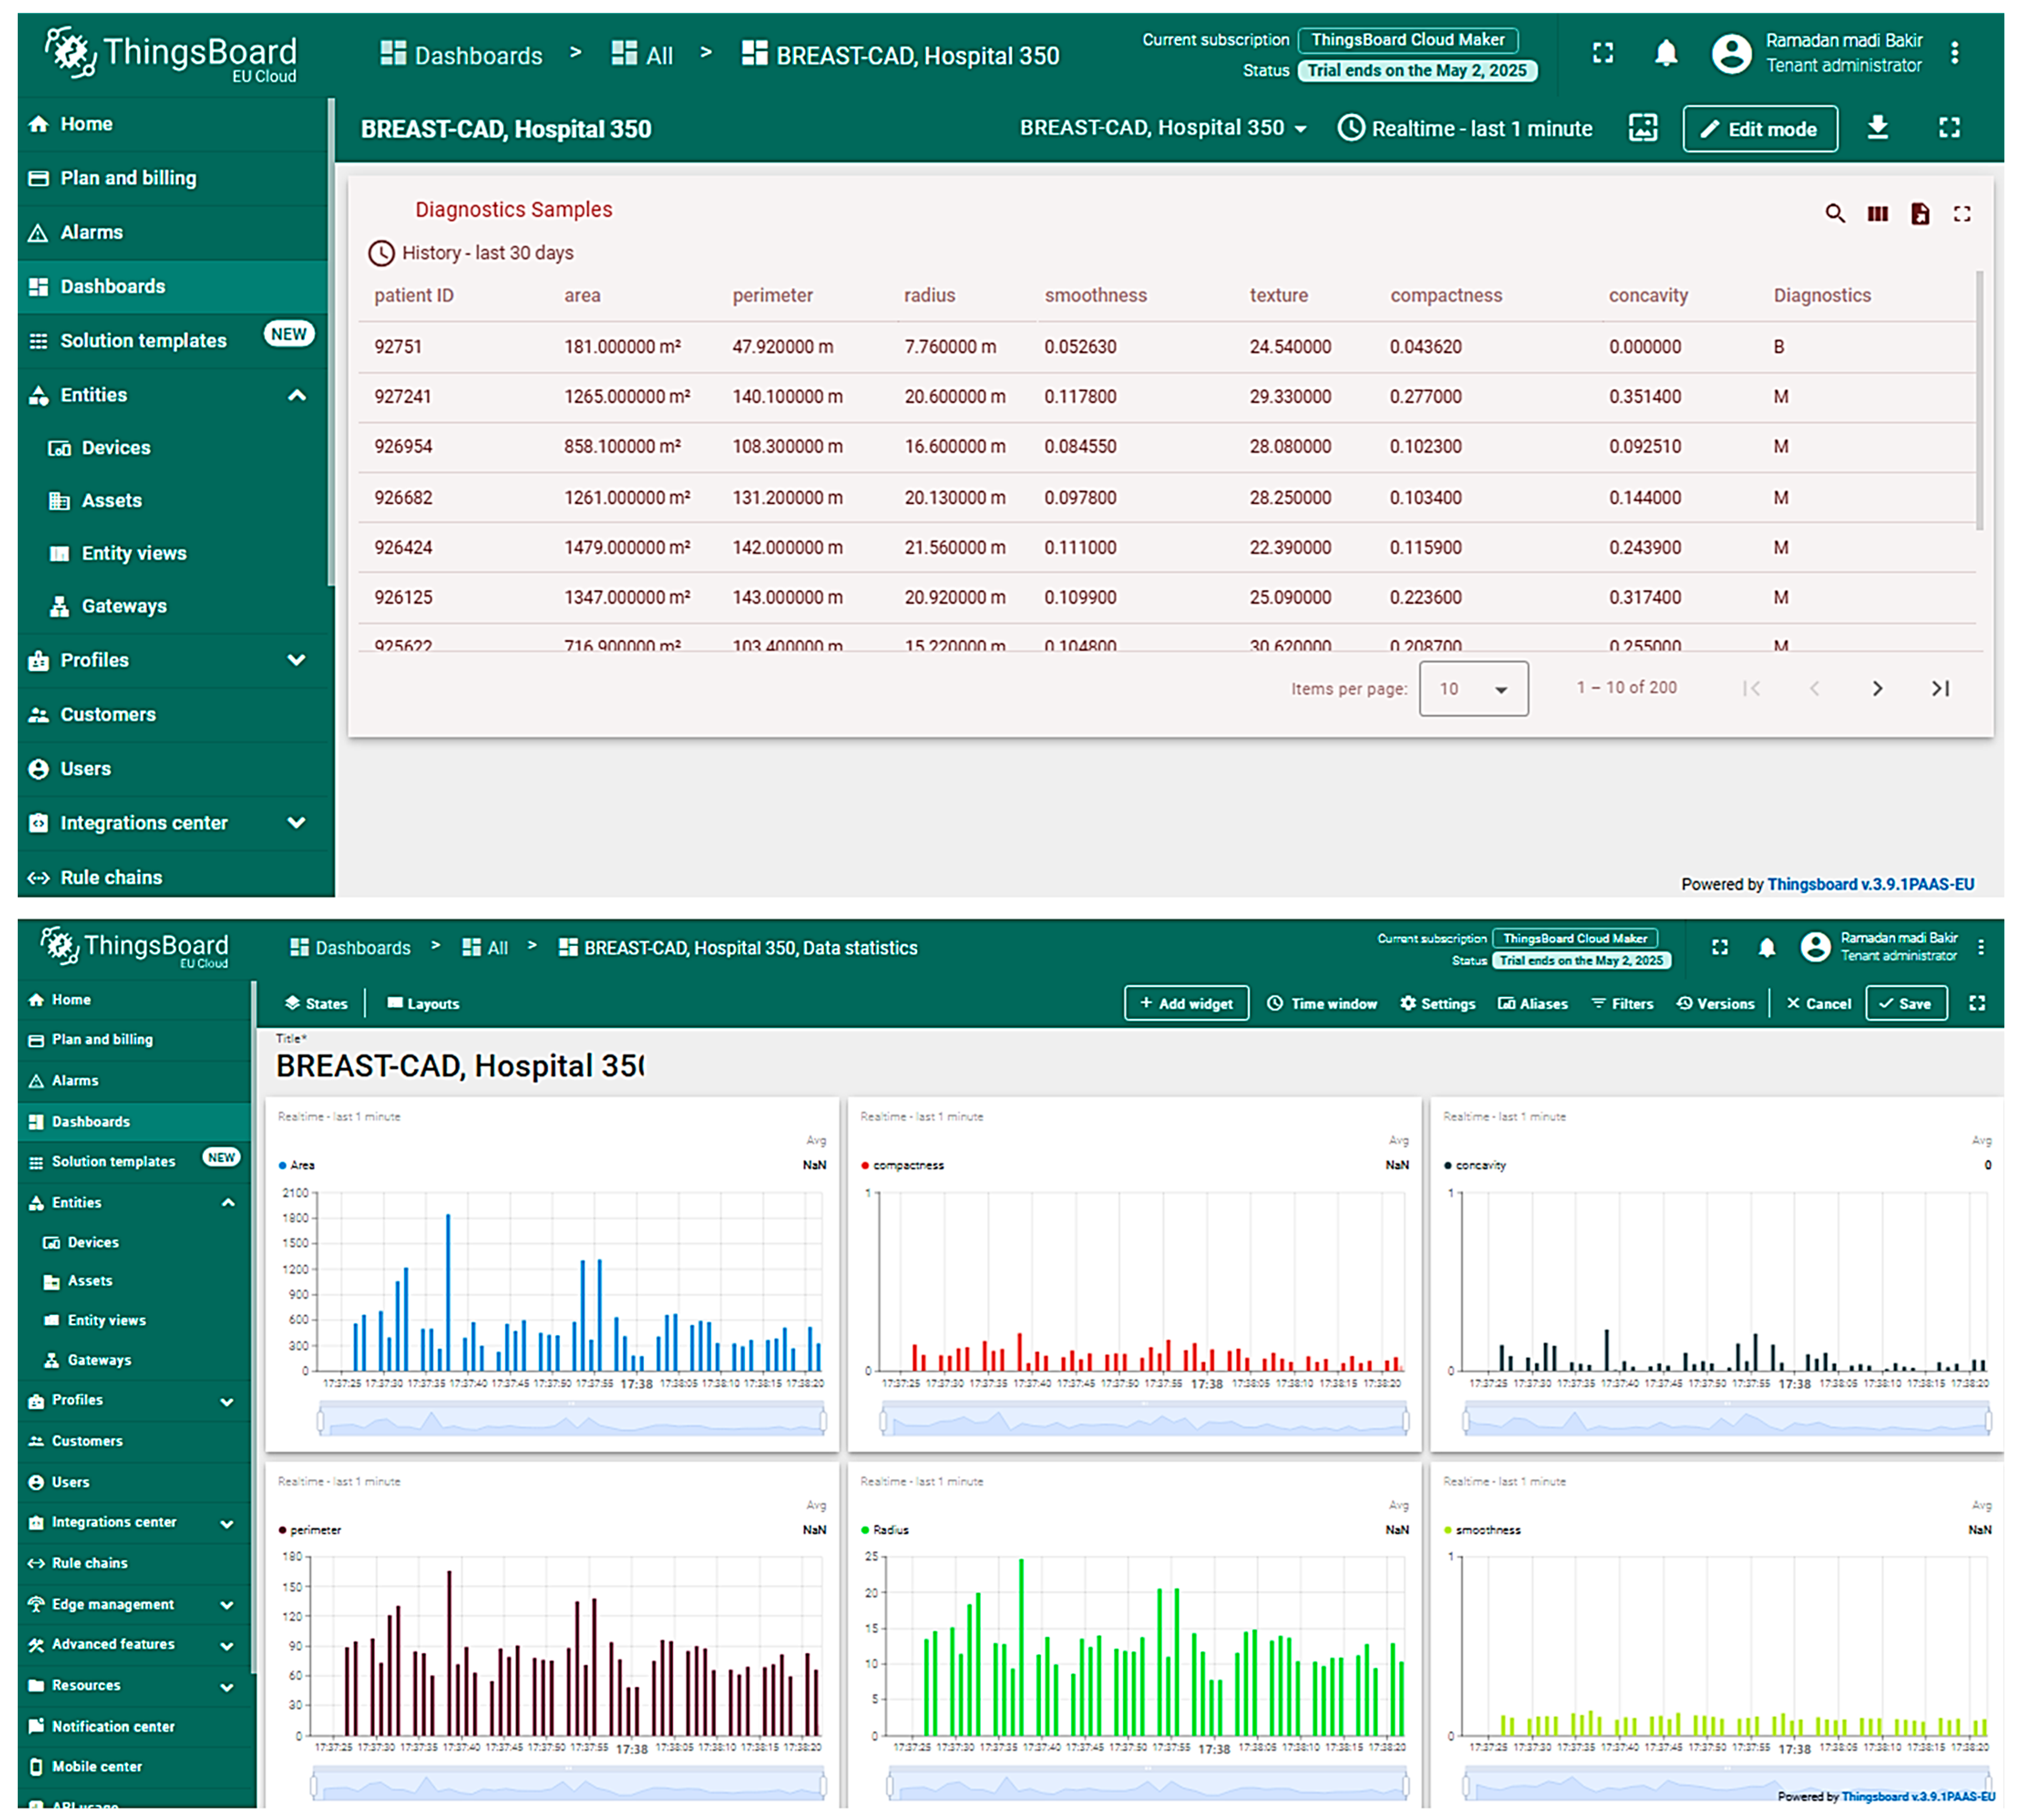Click the dashboard Title input field
Viewport: 2019px width, 1820px height.
click(460, 1066)
